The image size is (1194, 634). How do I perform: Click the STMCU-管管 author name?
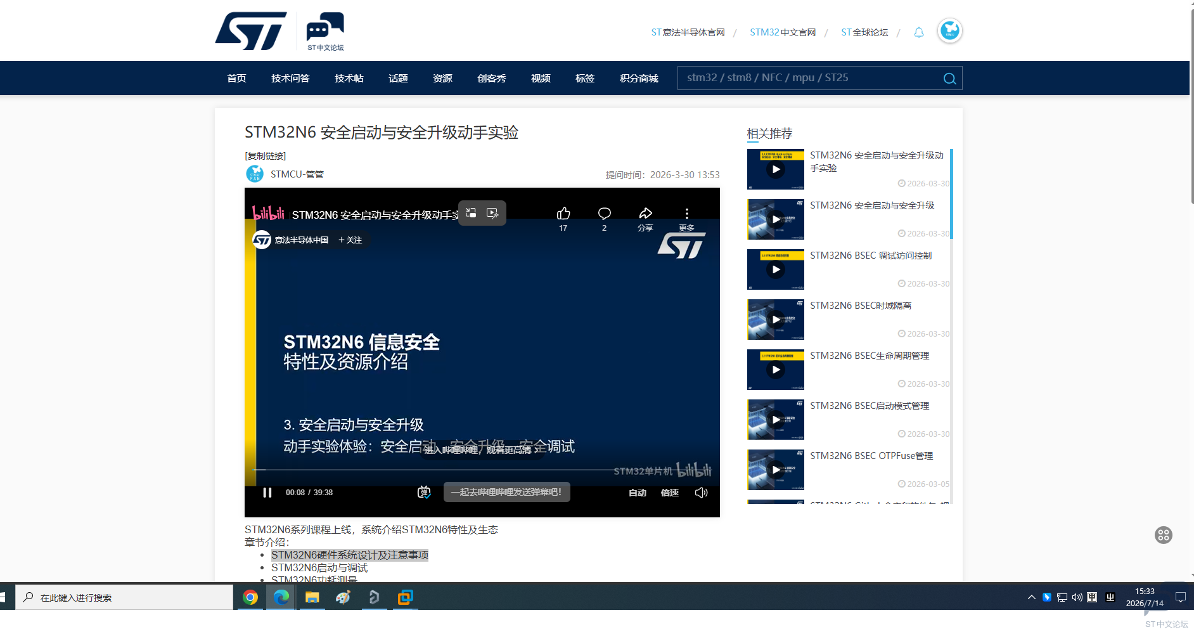[297, 174]
